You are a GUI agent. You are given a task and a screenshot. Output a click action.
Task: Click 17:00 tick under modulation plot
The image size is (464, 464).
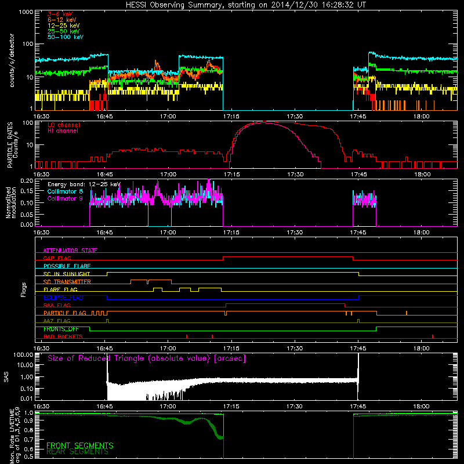pos(168,233)
